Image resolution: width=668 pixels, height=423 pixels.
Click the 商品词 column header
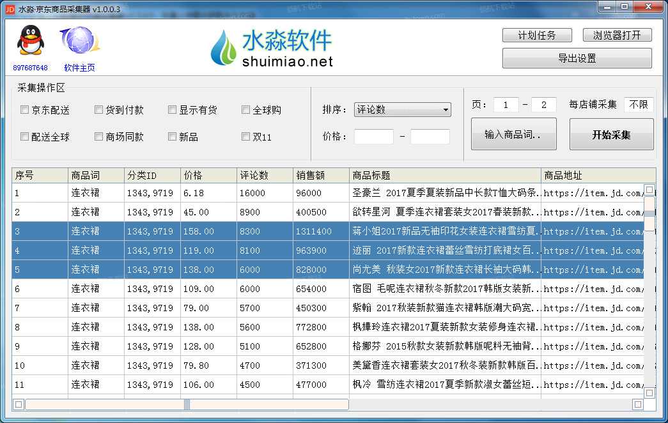click(97, 175)
